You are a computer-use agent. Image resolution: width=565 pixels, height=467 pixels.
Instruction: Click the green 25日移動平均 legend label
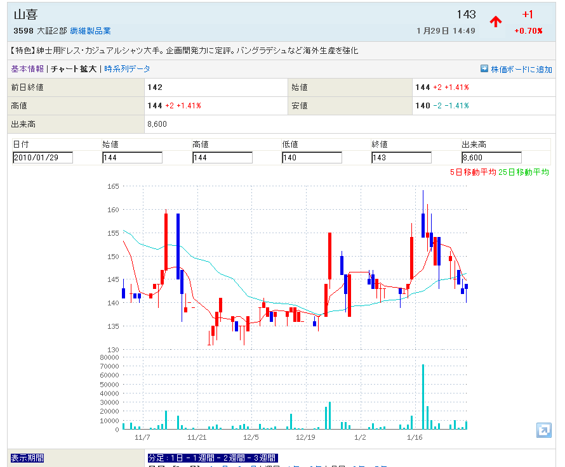click(524, 172)
